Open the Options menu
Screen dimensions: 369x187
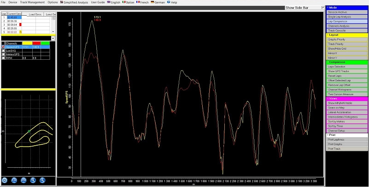[x=53, y=2]
